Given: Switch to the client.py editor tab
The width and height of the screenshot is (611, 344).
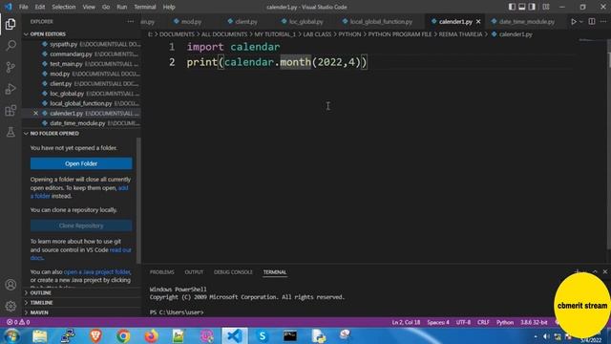Looking at the screenshot, I should [x=242, y=22].
